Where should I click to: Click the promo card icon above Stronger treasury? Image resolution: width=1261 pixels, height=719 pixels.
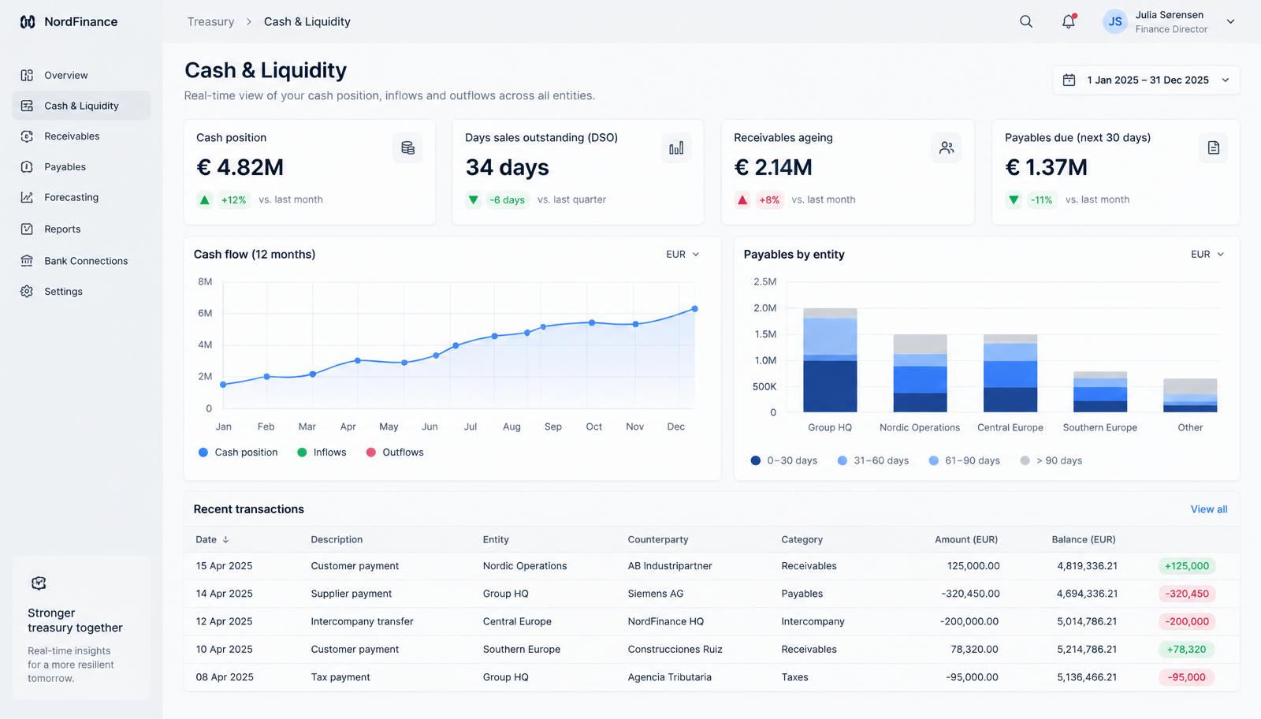click(x=39, y=583)
